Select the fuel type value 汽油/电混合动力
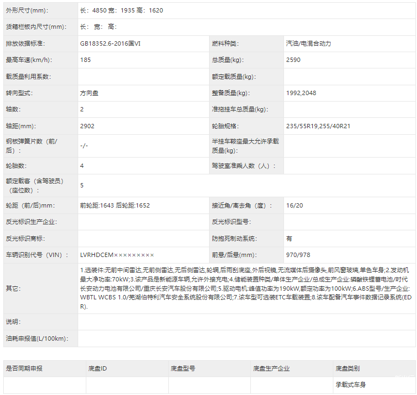The width and height of the screenshot is (417, 395). pos(308,43)
